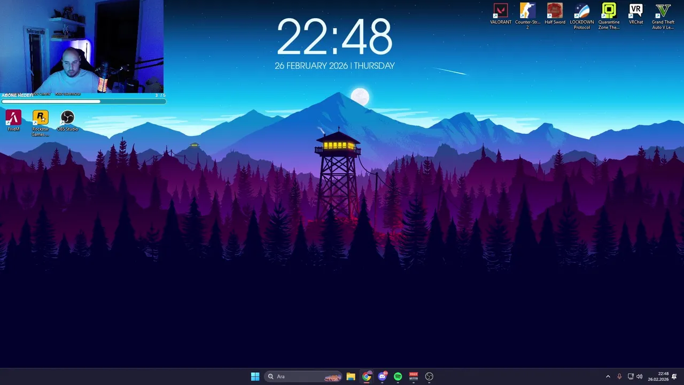The height and width of the screenshot is (385, 684).
Task: Open Discord from the taskbar
Action: click(382, 376)
